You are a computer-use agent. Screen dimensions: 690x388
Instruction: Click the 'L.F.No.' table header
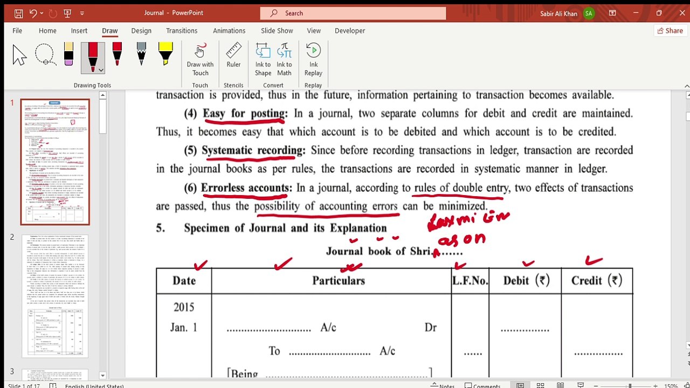(x=470, y=280)
